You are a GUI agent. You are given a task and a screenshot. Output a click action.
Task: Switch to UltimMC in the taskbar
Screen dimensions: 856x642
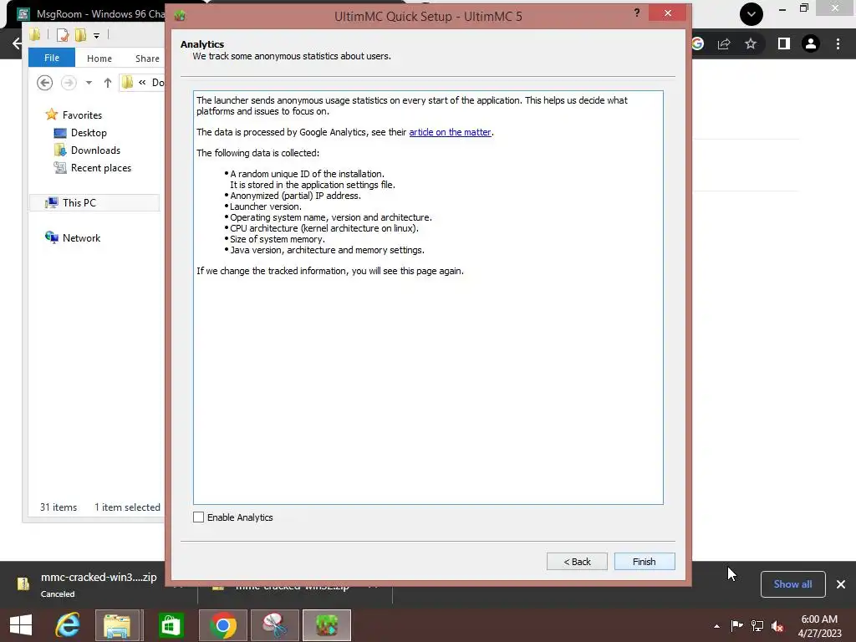327,625
